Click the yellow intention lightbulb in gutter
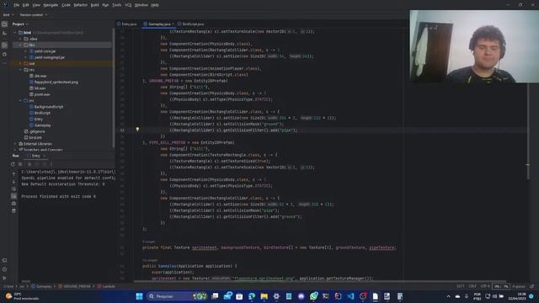Image resolution: width=539 pixels, height=303 pixels. pyautogui.click(x=137, y=130)
